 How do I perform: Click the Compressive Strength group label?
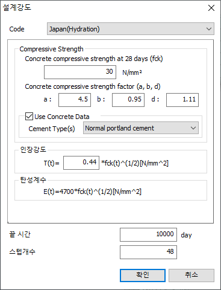click(51, 49)
